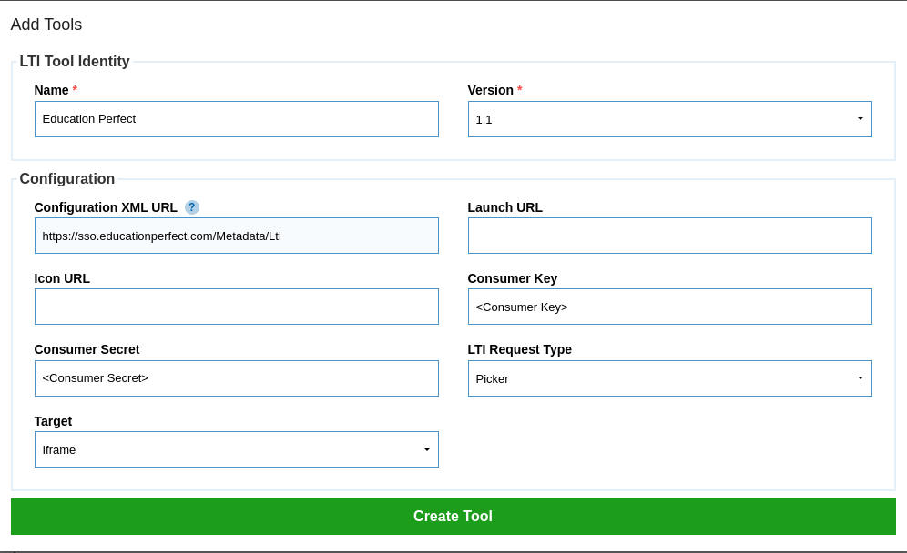Click the Launch URL label
The height and width of the screenshot is (553, 907).
505,207
